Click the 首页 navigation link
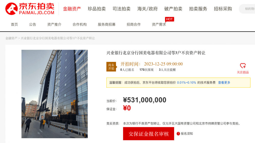255x143 pixels. [14, 25]
